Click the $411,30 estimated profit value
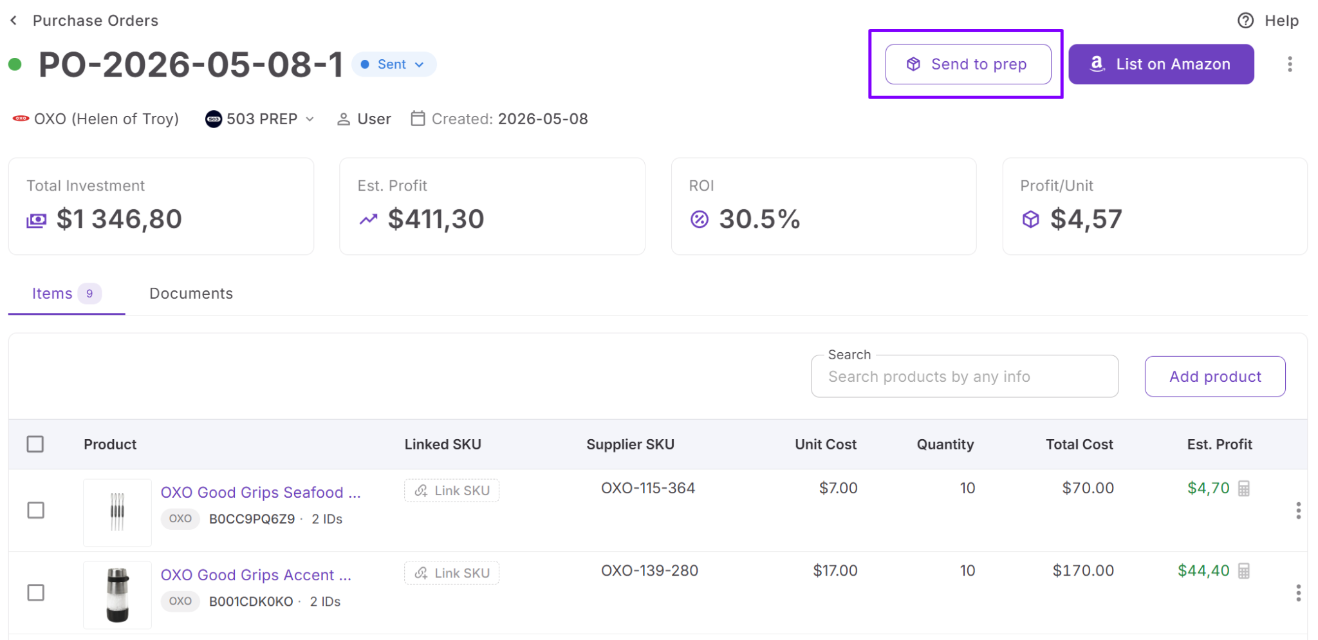The width and height of the screenshot is (1318, 640). (x=436, y=220)
